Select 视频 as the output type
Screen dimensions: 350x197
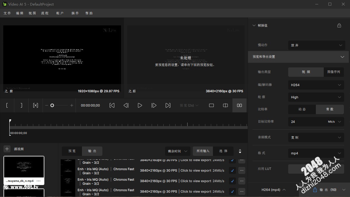[306, 72]
